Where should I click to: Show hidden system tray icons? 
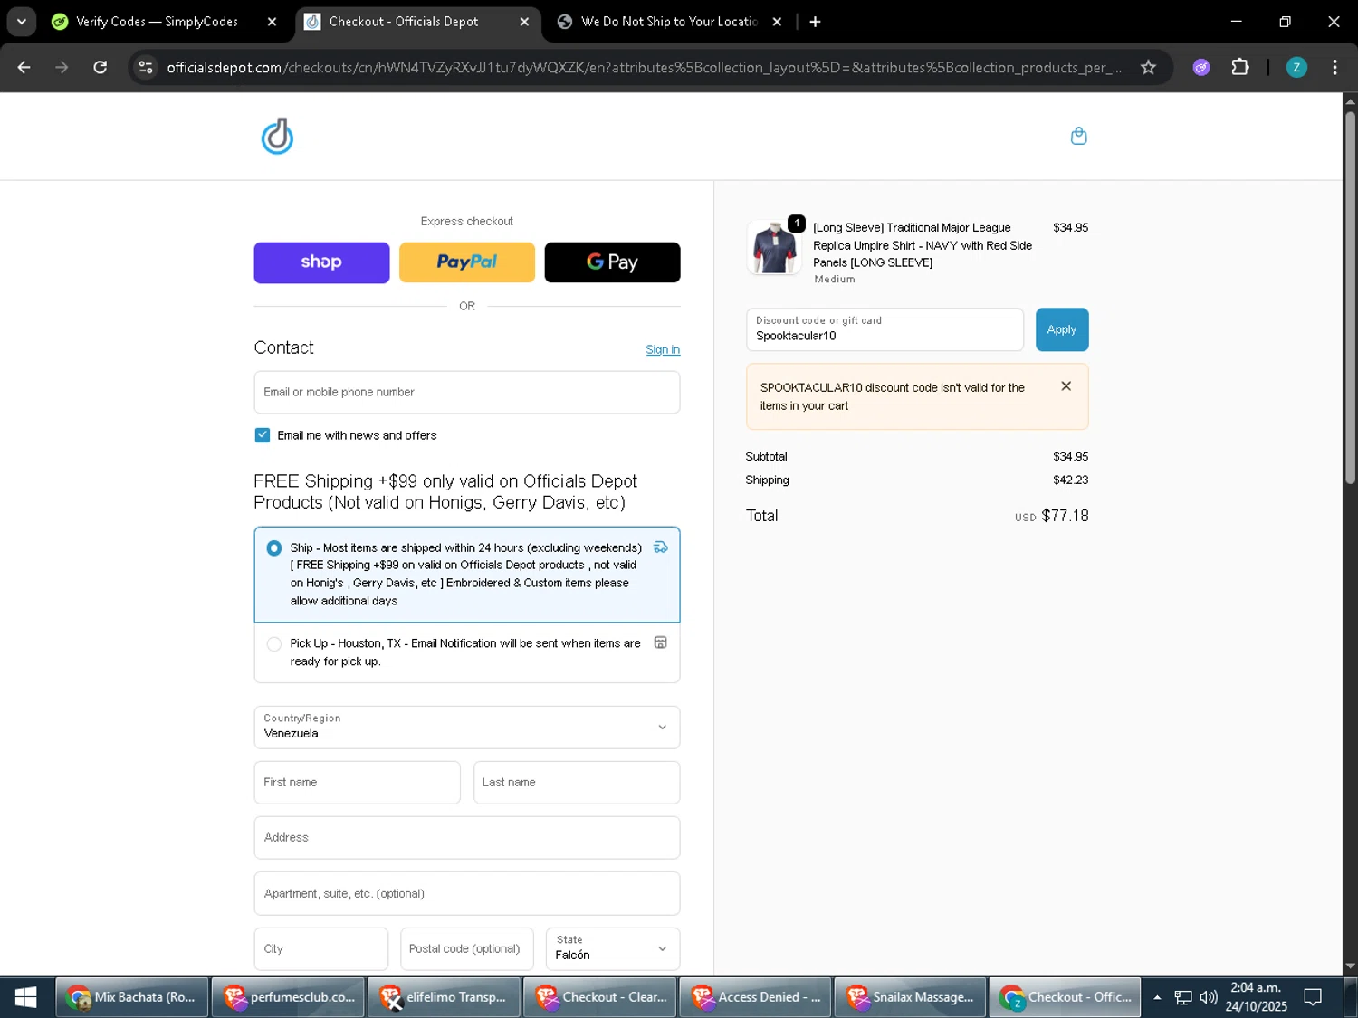pos(1157,997)
